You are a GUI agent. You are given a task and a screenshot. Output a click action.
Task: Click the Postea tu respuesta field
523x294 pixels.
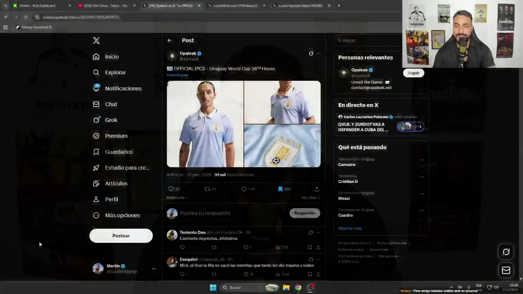click(233, 213)
